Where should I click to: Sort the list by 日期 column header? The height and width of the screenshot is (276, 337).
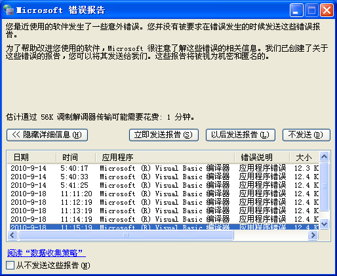pyautogui.click(x=31, y=157)
